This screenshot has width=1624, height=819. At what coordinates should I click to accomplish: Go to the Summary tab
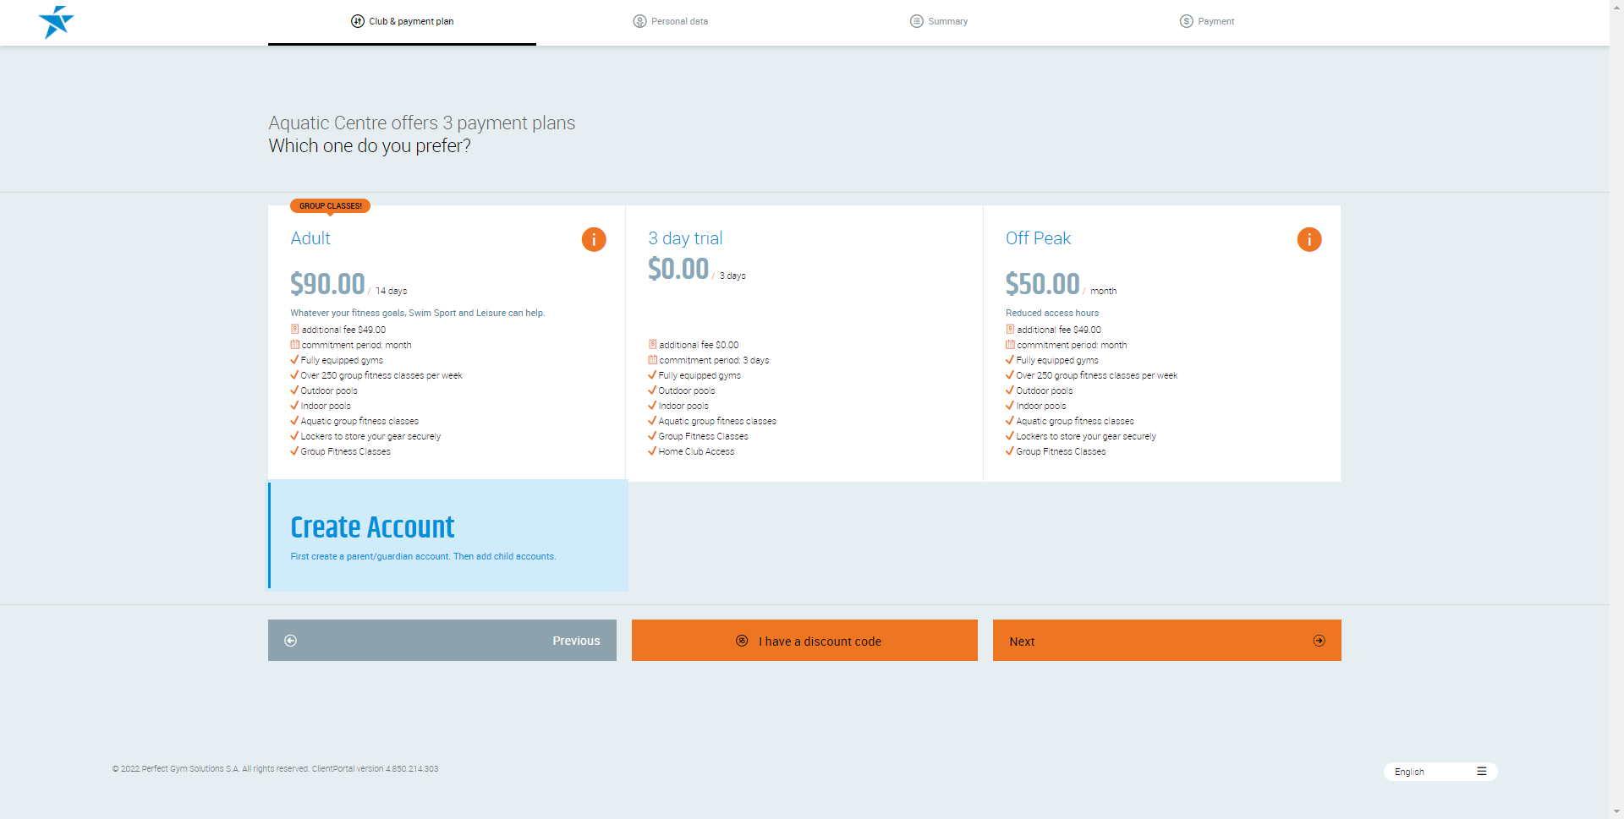click(x=947, y=21)
